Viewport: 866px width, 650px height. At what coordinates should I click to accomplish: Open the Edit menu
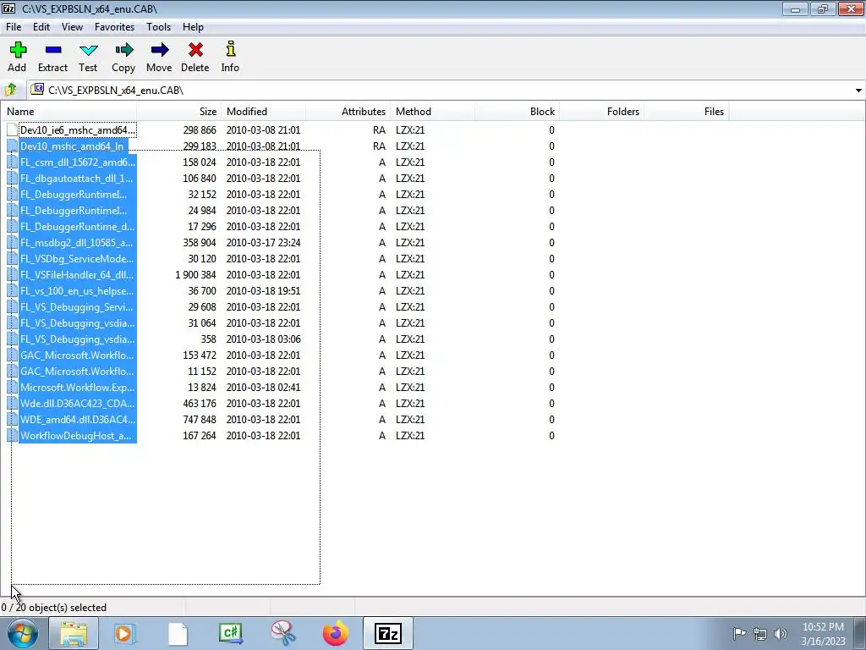(41, 26)
